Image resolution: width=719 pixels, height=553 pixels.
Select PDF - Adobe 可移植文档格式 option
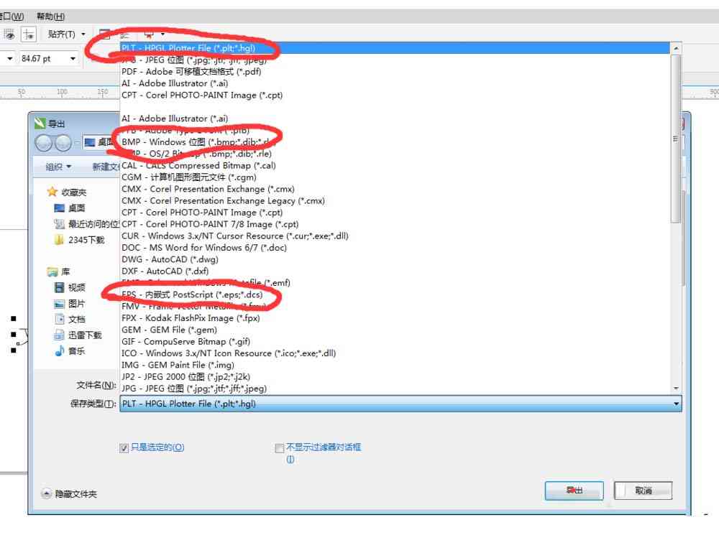pyautogui.click(x=394, y=72)
